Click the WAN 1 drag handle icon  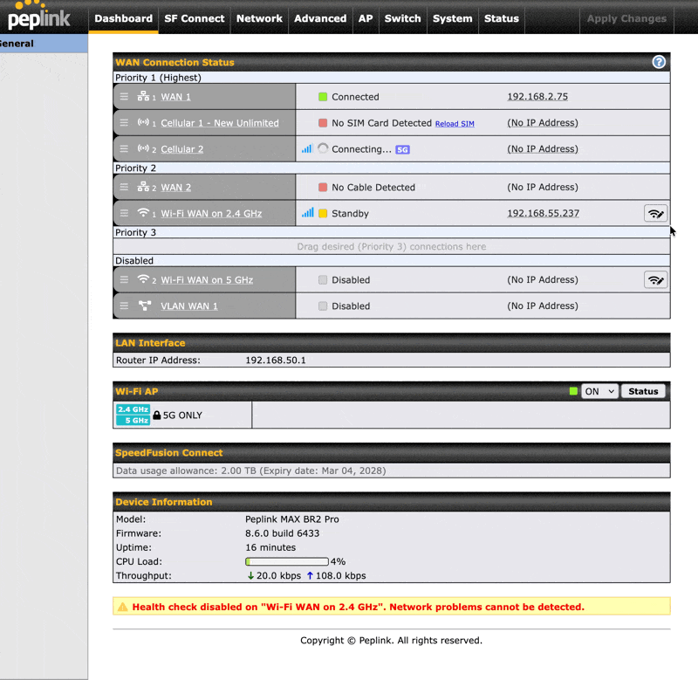coord(124,97)
